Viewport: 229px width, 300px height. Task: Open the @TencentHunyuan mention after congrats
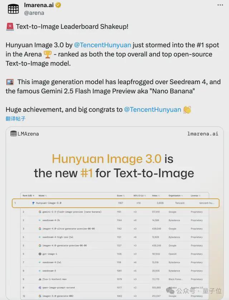point(152,110)
